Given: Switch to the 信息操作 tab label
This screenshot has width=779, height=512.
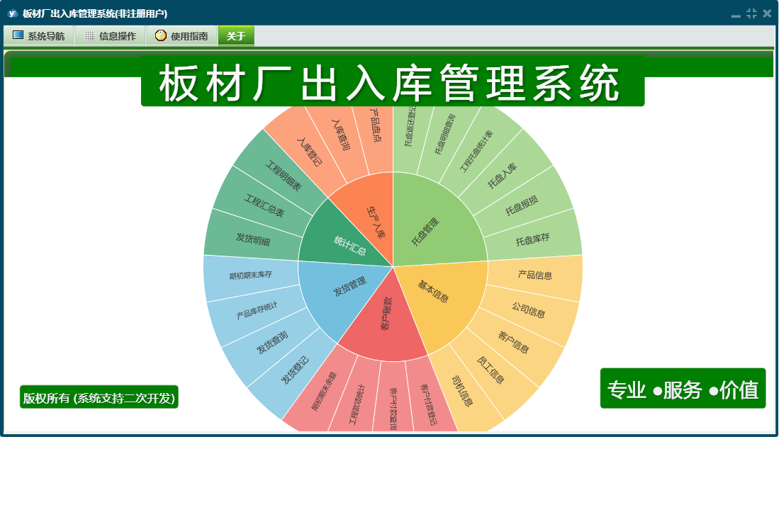Looking at the screenshot, I should pos(118,36).
